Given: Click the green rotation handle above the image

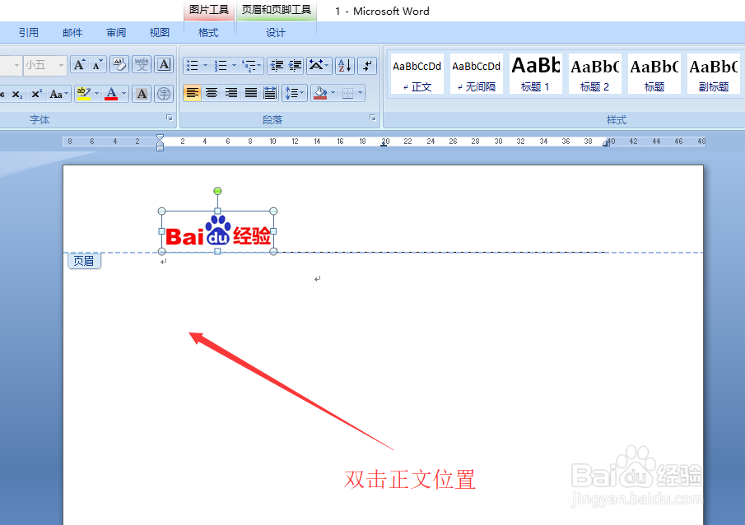Looking at the screenshot, I should pyautogui.click(x=217, y=191).
